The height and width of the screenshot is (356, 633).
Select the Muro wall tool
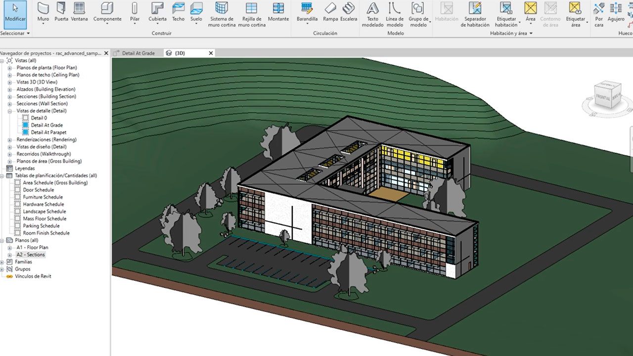[43, 12]
